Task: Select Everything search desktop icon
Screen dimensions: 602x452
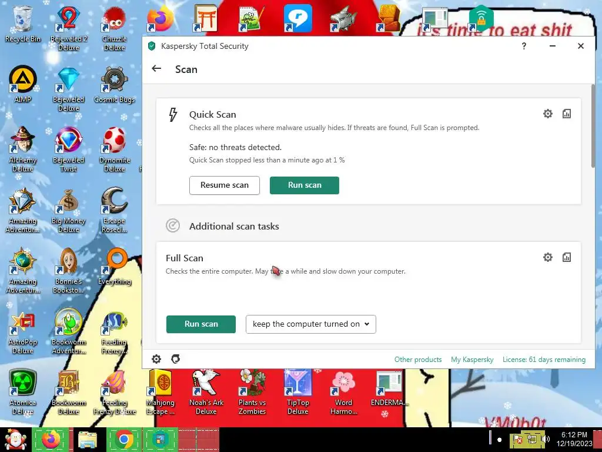Action: (x=115, y=266)
